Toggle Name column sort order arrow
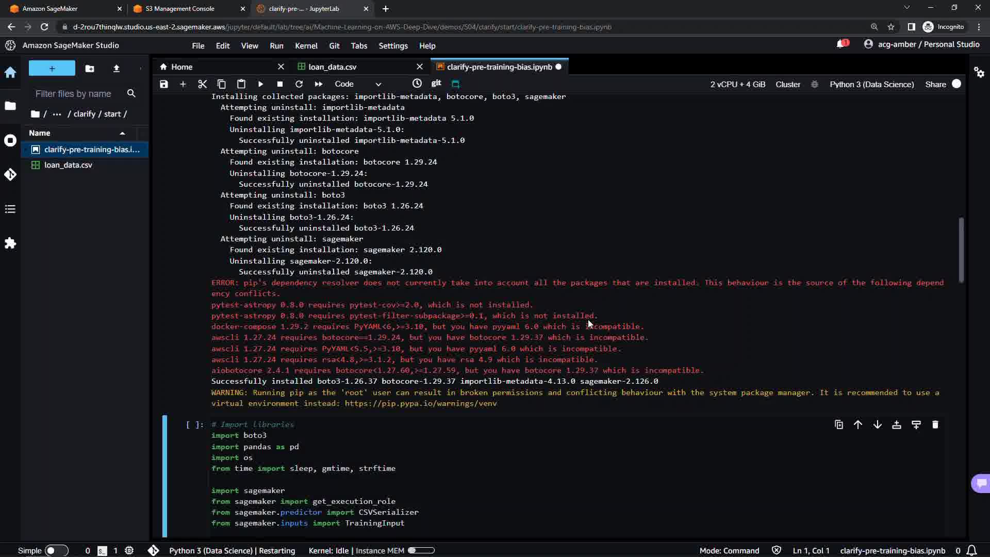 pyautogui.click(x=122, y=133)
